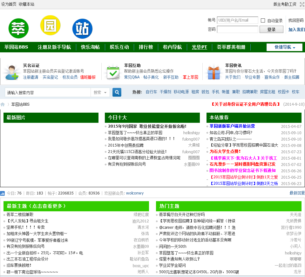Click hot search term 移动电源
Viewport: 305px width, 277px height.
(x=181, y=92)
